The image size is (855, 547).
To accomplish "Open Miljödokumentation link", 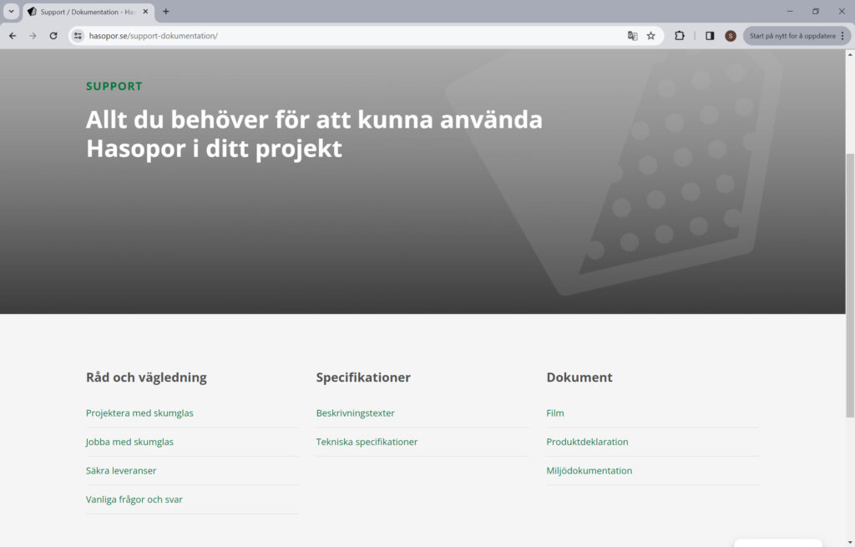I will (589, 471).
